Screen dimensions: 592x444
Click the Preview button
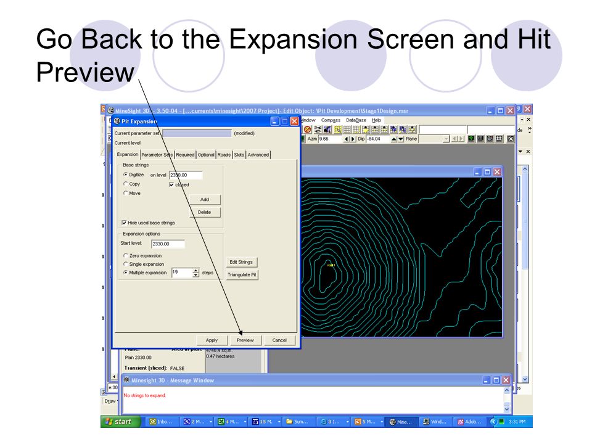[245, 340]
